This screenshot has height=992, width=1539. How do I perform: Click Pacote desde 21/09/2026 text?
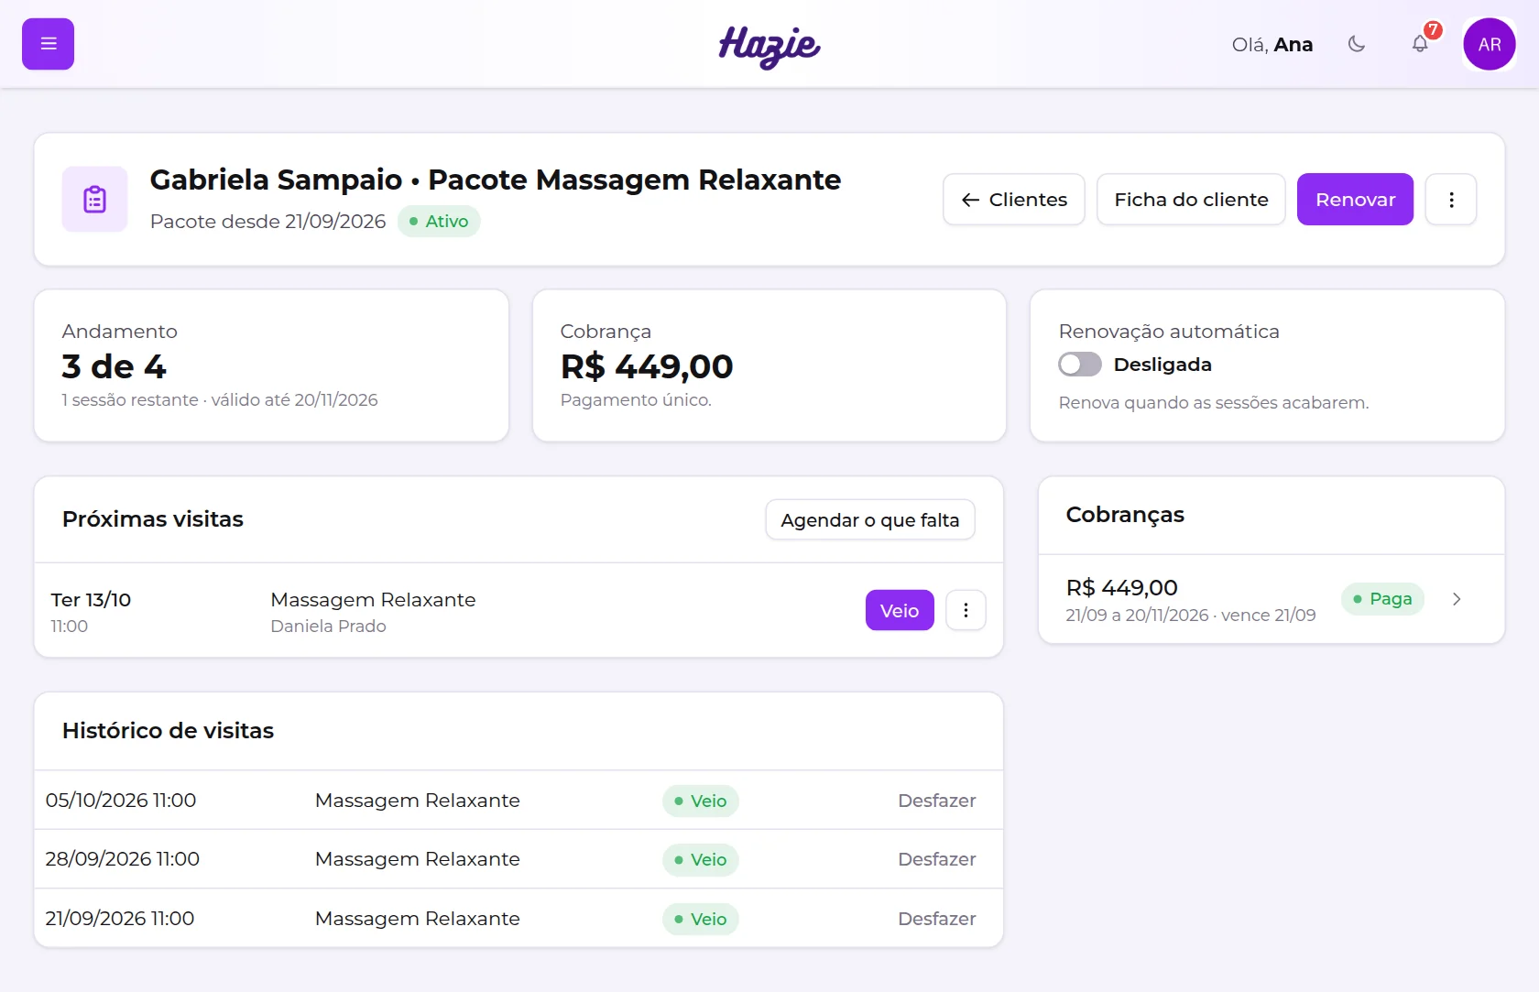[267, 222]
